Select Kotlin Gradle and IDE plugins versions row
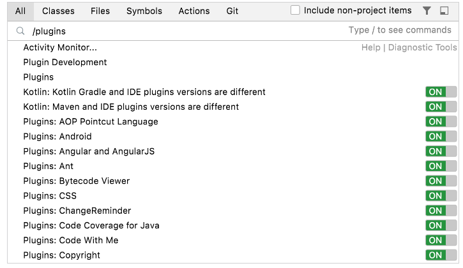Viewport: 463px width, 268px height. (233, 92)
